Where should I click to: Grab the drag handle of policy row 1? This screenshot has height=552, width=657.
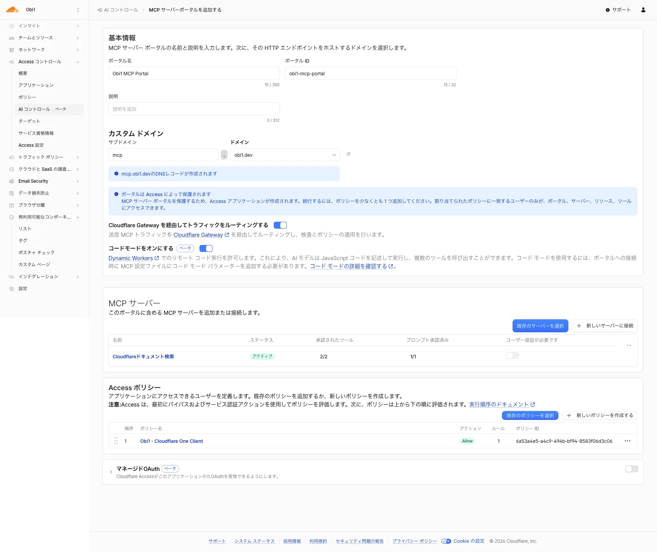click(116, 441)
